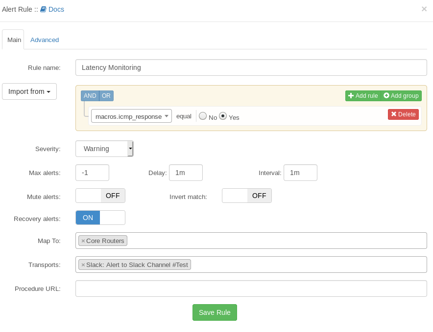Switch to the Advanced tab

tap(45, 40)
